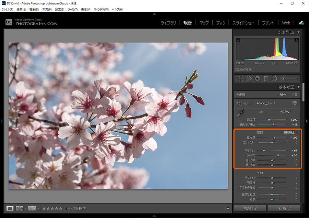
Task: Open the toolbar content dropdown arrow
Action: coord(228,208)
